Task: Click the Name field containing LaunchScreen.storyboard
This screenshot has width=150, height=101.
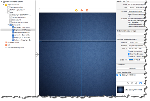Action: click(137, 4)
